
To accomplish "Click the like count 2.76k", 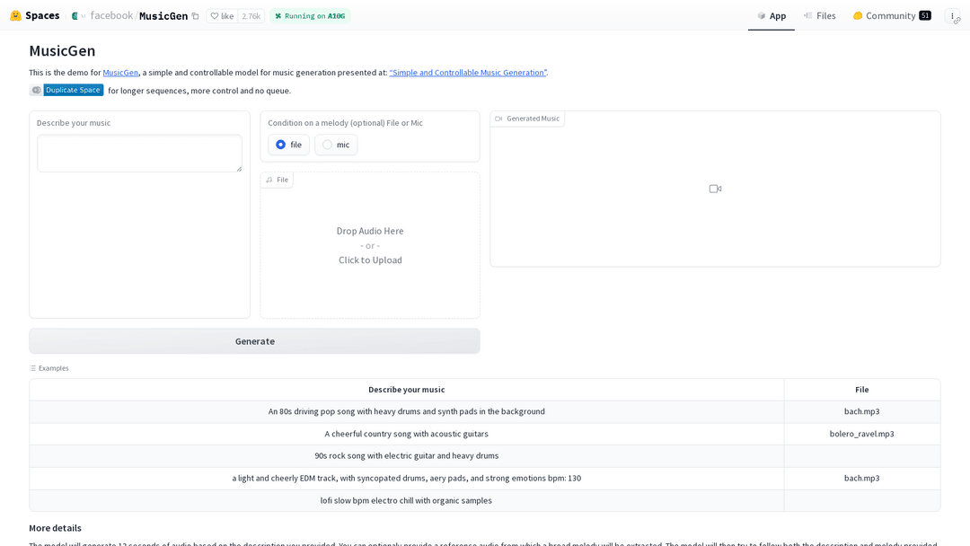I will pyautogui.click(x=251, y=16).
